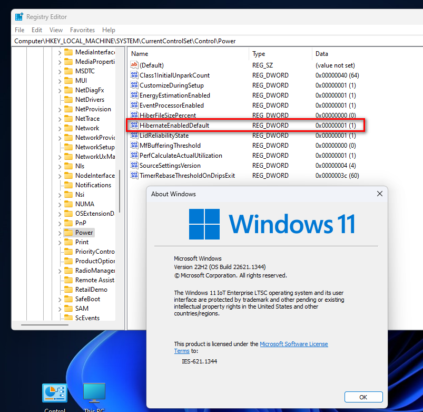The width and height of the screenshot is (423, 412).
Task: Click the registry path address bar
Action: [x=218, y=41]
